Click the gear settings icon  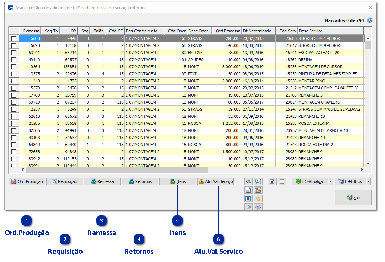(x=258, y=207)
